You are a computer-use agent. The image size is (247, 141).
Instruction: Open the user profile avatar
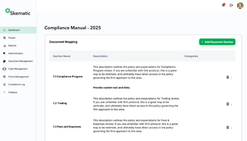[x=240, y=5]
